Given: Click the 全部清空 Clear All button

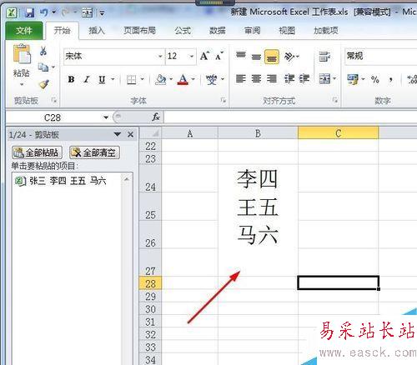Looking at the screenshot, I should point(94,152).
